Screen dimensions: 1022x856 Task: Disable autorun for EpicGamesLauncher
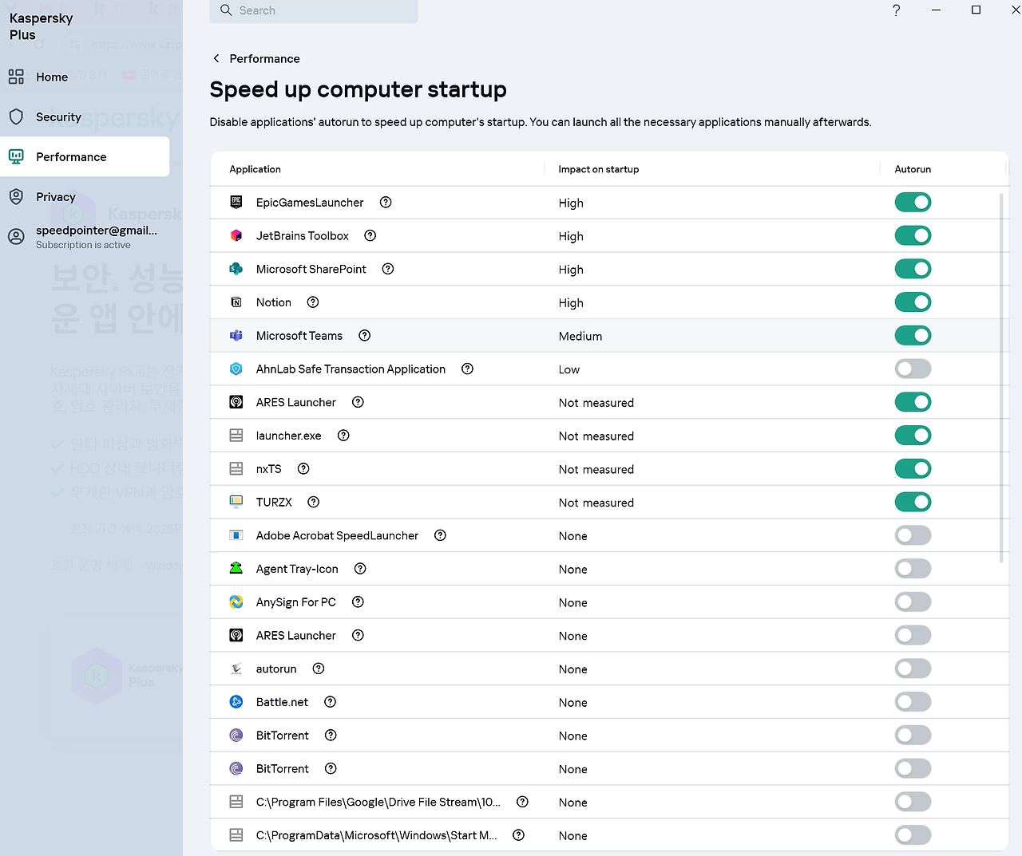(x=913, y=203)
